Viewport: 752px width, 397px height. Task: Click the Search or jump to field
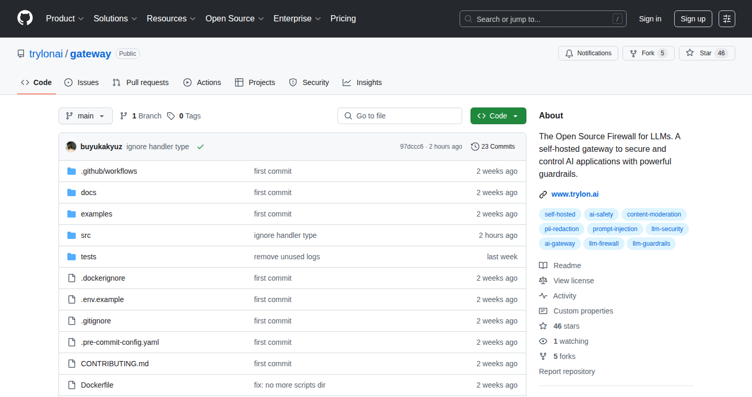coord(543,19)
